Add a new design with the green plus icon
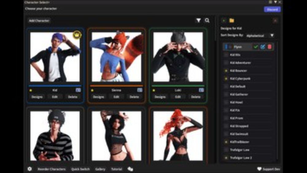This screenshot has height=173, width=307. tap(224, 20)
